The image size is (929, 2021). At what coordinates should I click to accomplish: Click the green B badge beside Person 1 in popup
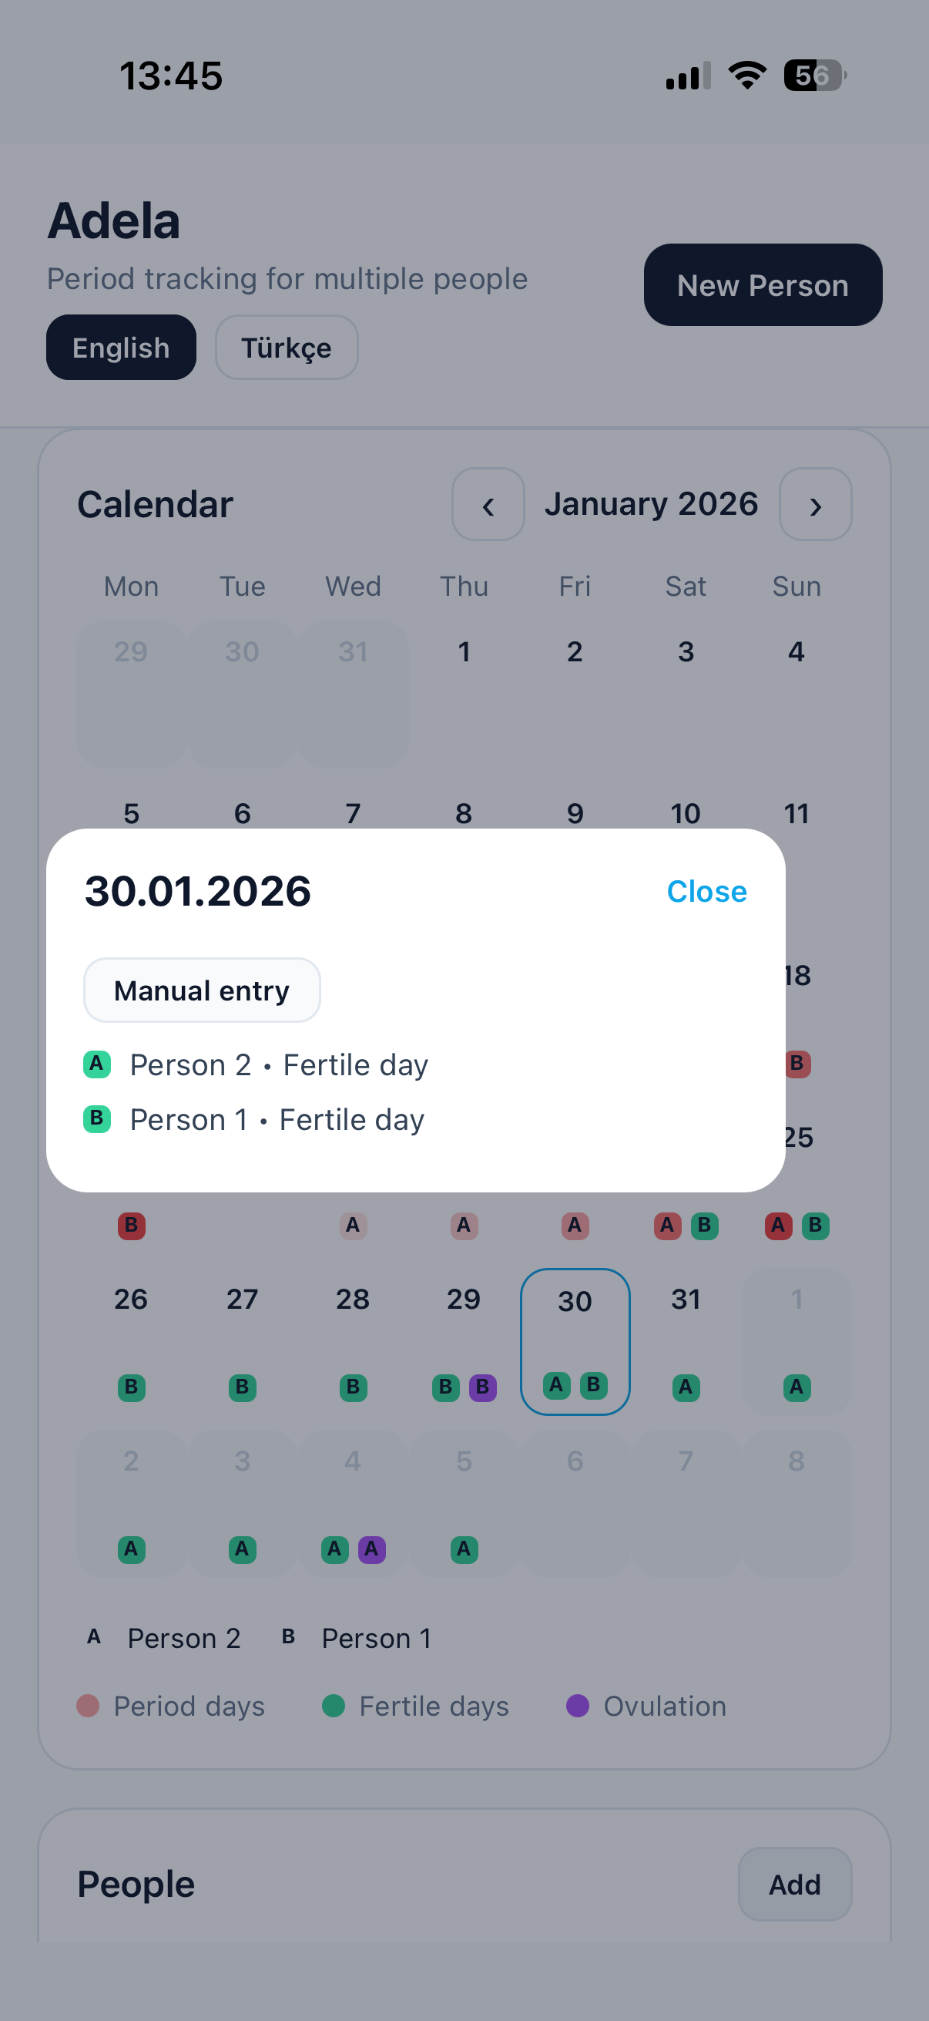pos(96,1118)
